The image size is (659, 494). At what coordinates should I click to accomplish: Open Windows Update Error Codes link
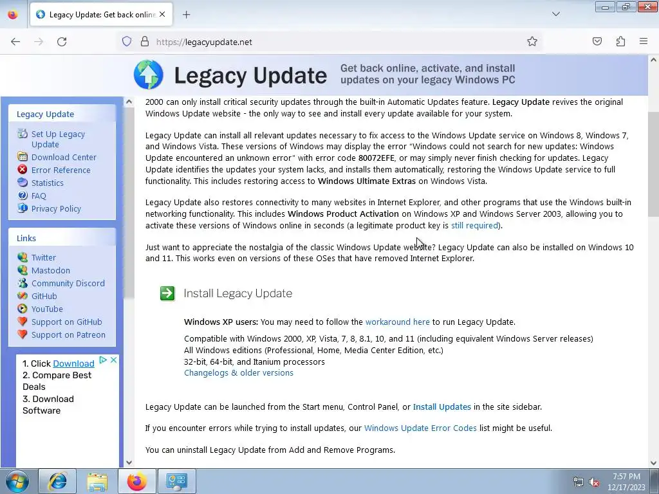click(x=420, y=428)
